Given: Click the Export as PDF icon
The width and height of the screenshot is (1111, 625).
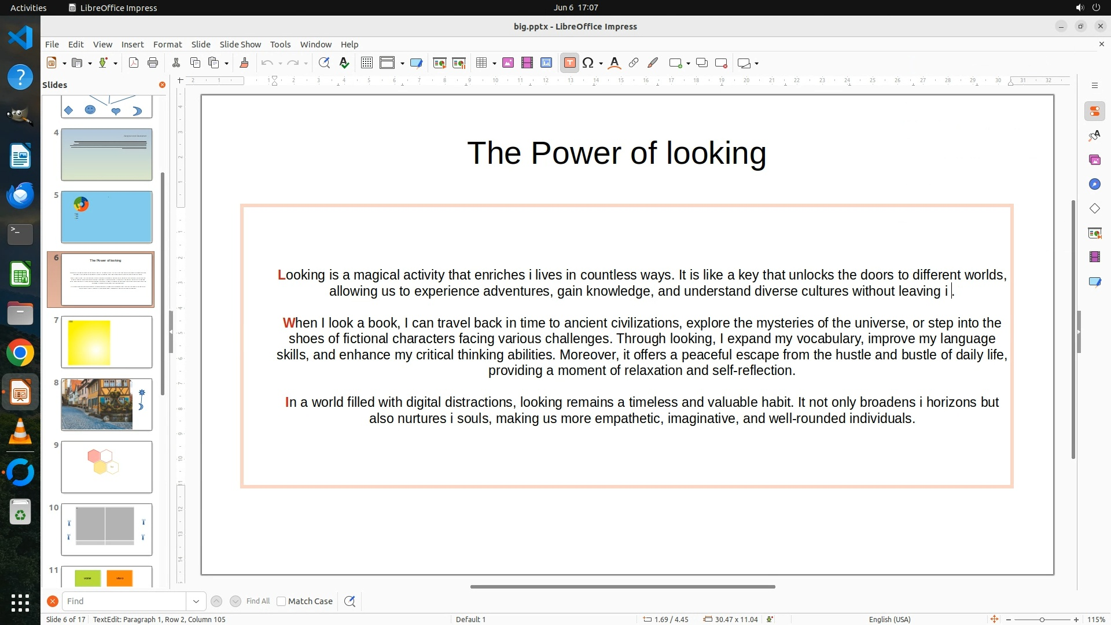Looking at the screenshot, I should pos(134,63).
